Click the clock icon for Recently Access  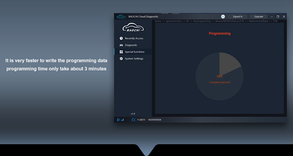coord(121,38)
